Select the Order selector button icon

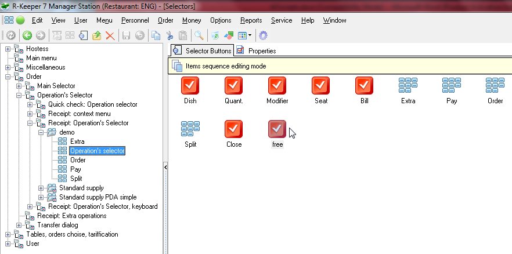(x=495, y=85)
